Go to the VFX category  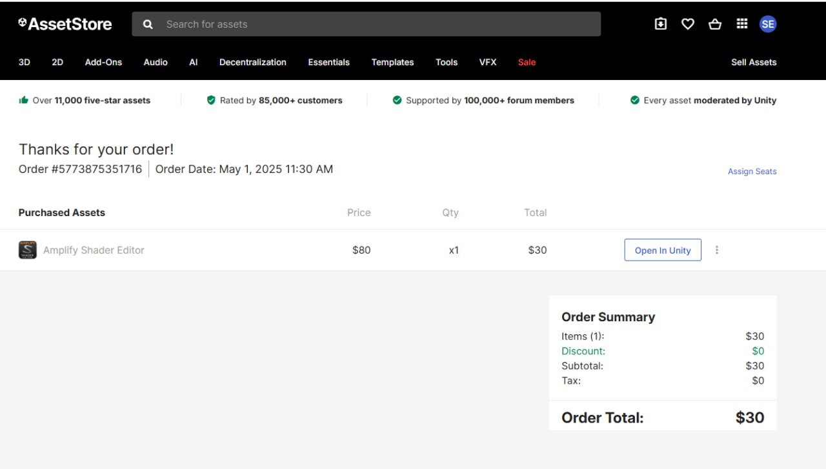point(488,62)
